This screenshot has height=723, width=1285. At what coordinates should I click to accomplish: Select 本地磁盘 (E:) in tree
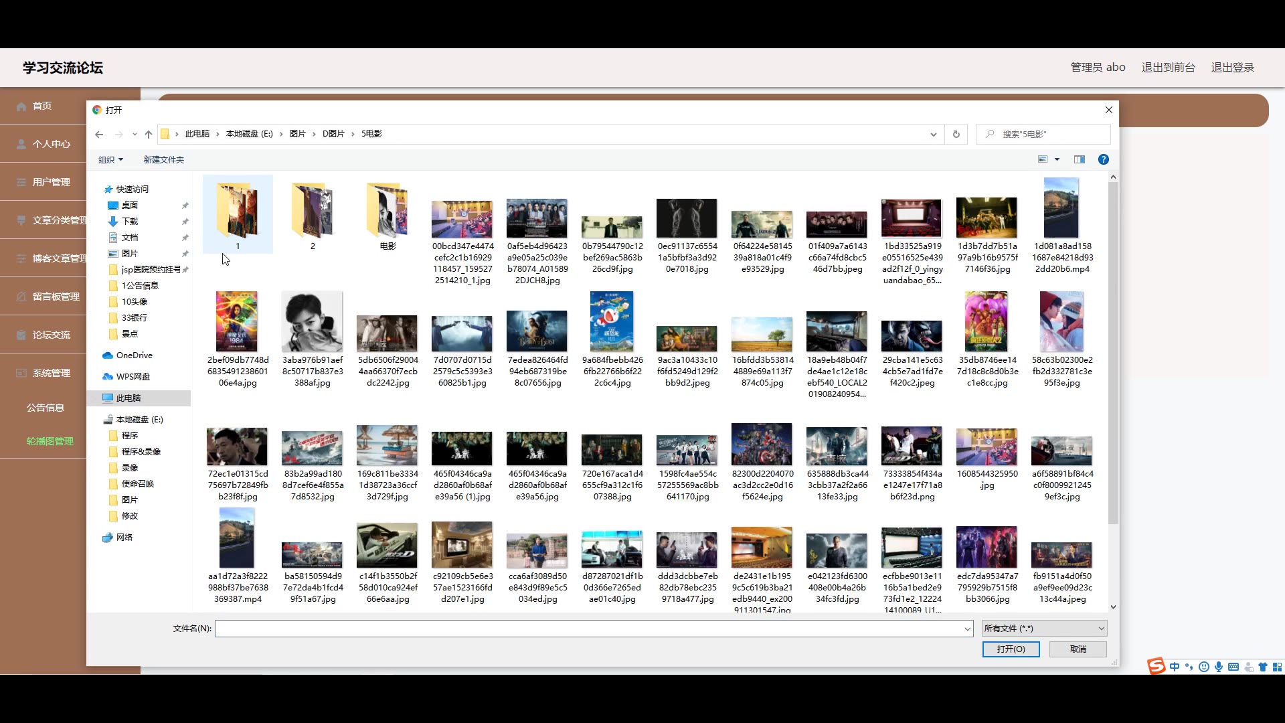(x=139, y=420)
